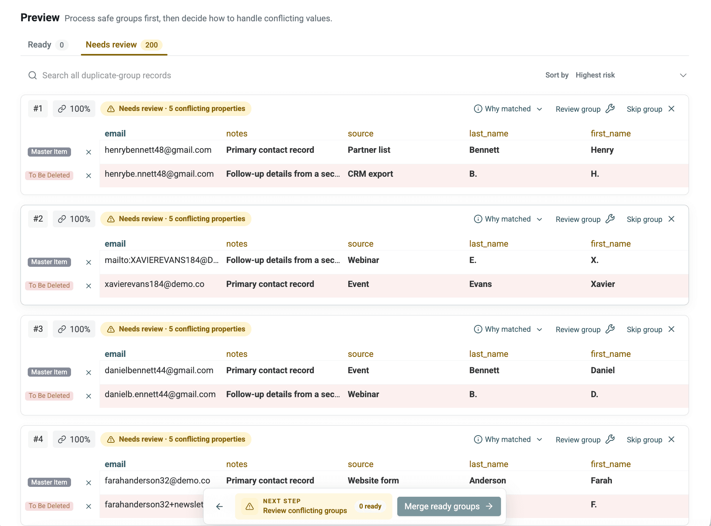The height and width of the screenshot is (526, 711).
Task: Skip group #1
Action: (x=651, y=109)
